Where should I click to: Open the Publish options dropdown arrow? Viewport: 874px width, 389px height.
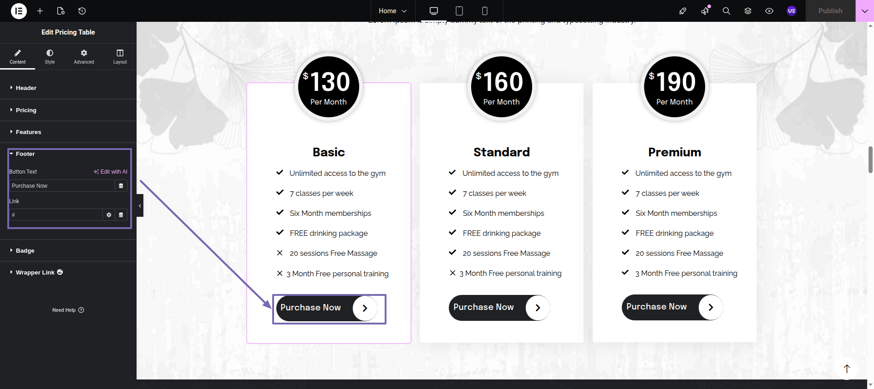[864, 11]
